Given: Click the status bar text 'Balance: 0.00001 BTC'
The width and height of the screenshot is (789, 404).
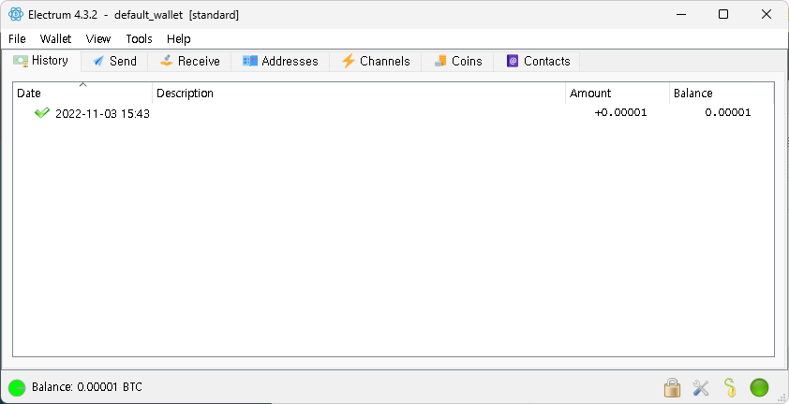Looking at the screenshot, I should point(87,387).
